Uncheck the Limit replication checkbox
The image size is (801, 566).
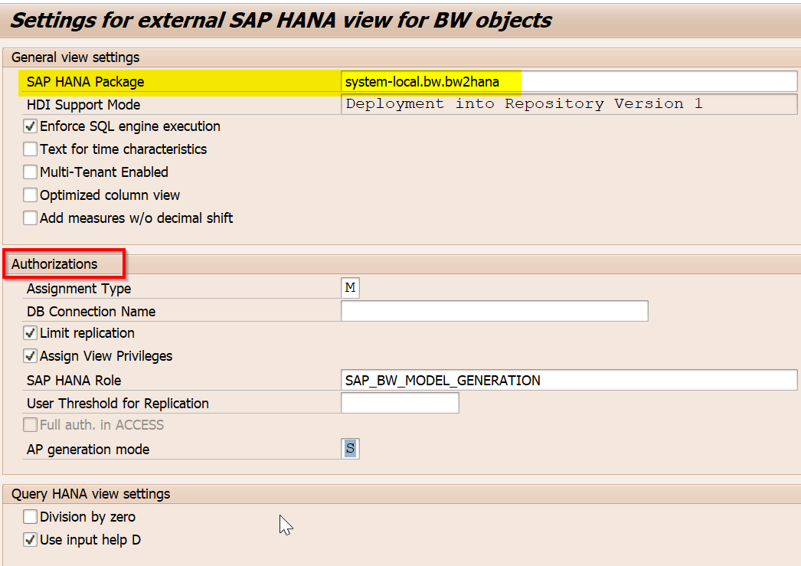(30, 333)
